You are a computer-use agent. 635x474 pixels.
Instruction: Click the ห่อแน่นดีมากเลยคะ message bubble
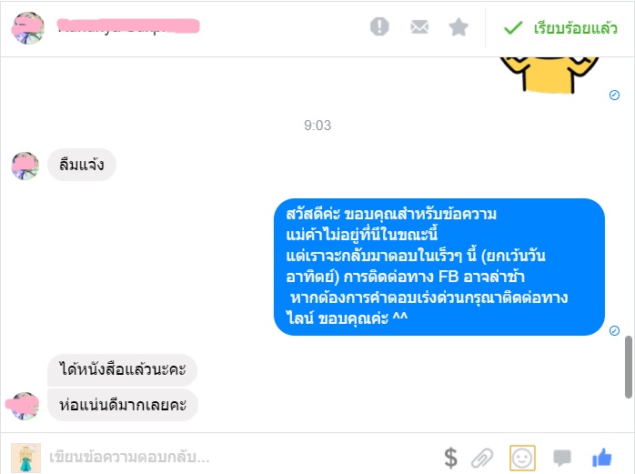point(122,405)
